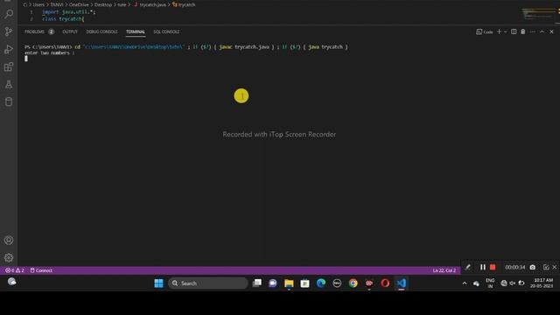Click the editor minimap

click(539, 15)
